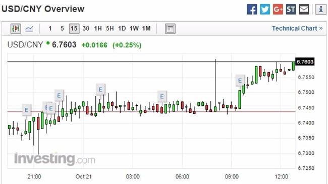Viewport: 328px width, 184px height.
Task: Switch to candlestick chart type
Action: coord(16,29)
